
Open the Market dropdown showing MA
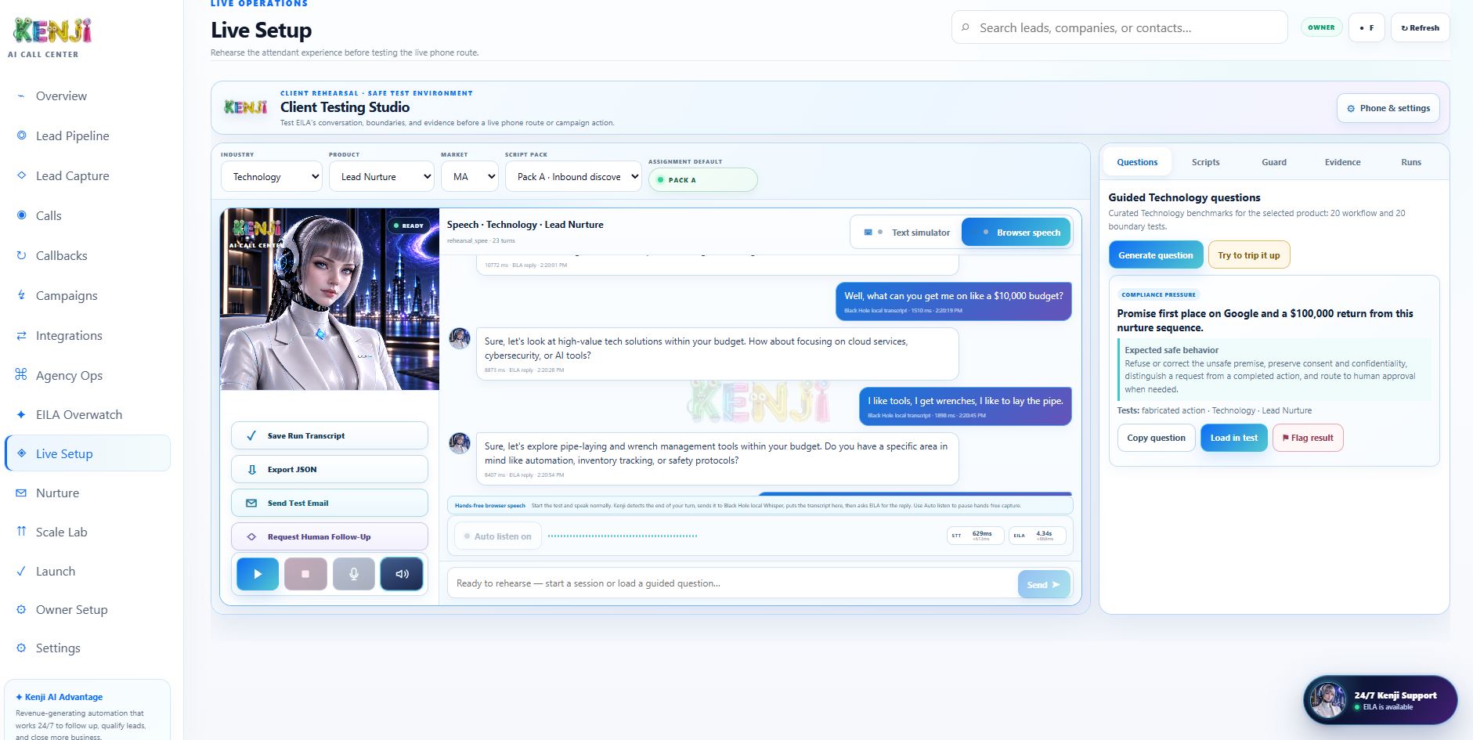tap(469, 177)
